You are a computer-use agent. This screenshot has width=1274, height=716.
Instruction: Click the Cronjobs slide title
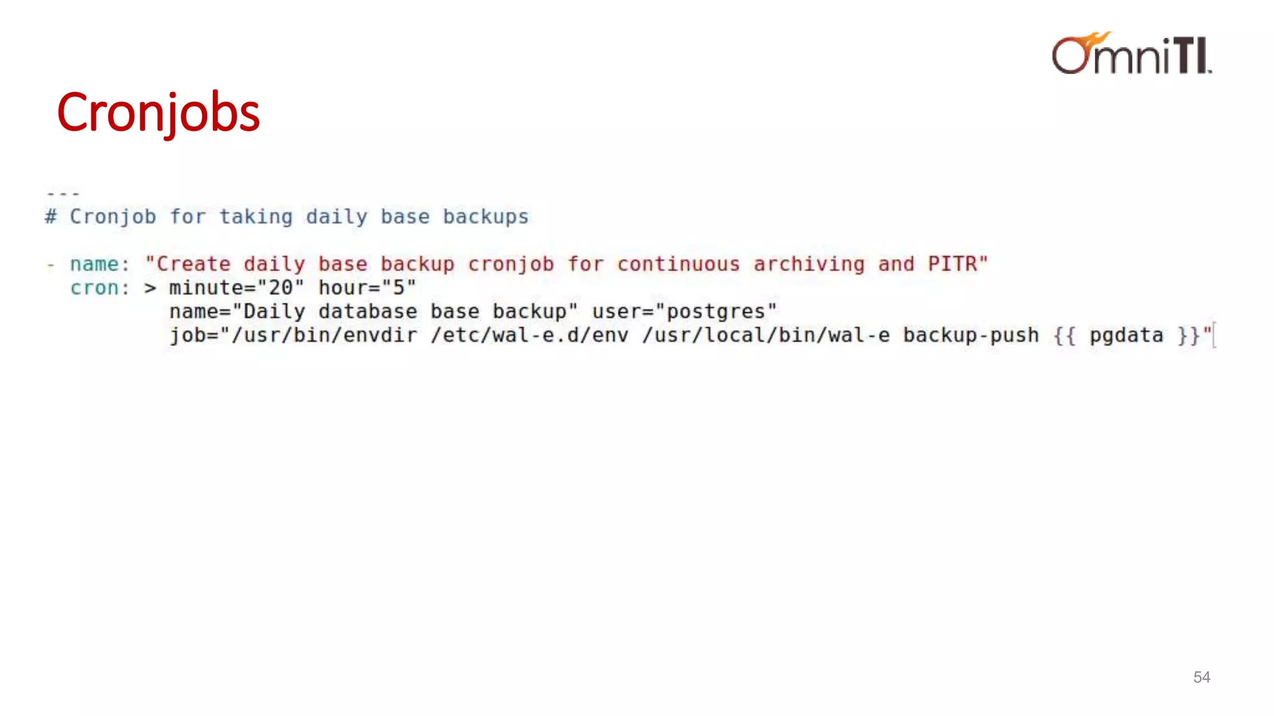pos(158,112)
